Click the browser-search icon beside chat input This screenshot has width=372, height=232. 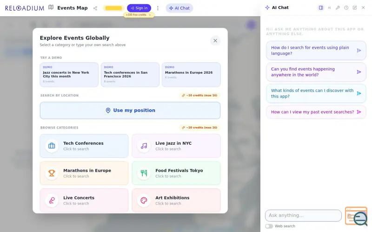(356, 216)
